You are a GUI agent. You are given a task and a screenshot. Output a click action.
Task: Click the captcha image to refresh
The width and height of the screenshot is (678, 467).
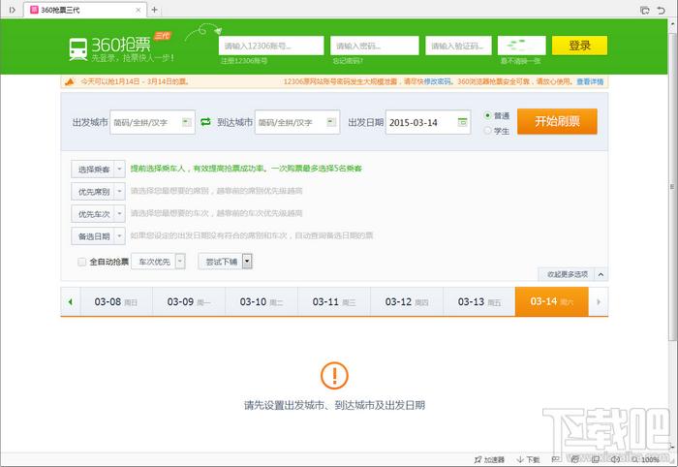click(x=521, y=46)
